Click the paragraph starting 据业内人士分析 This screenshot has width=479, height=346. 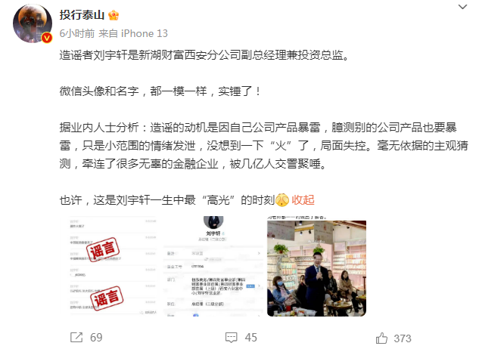pos(263,146)
